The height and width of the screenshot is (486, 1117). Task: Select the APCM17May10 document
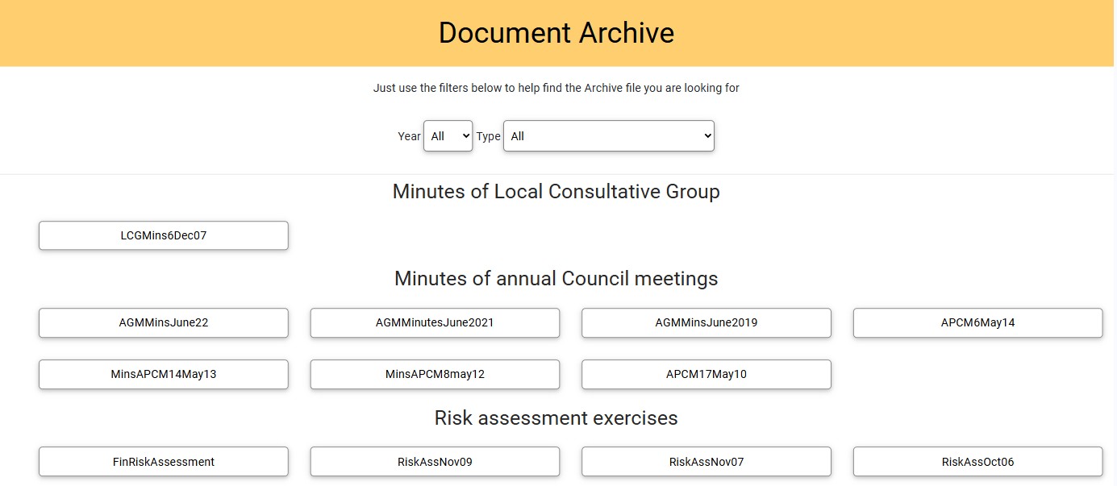[706, 374]
